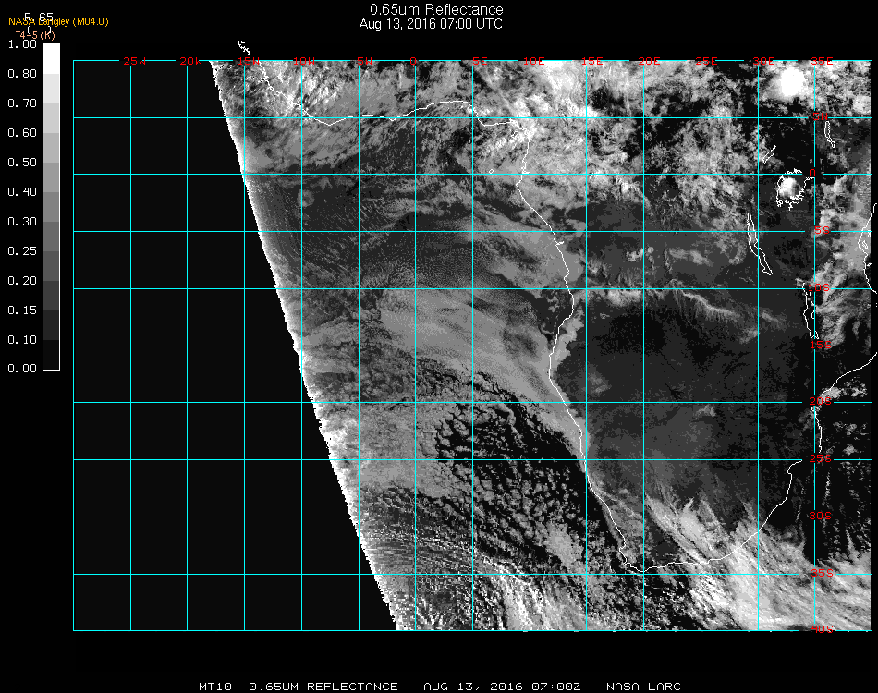This screenshot has width=878, height=693.
Task: Click the 5S latitude label
Action: pyautogui.click(x=822, y=230)
